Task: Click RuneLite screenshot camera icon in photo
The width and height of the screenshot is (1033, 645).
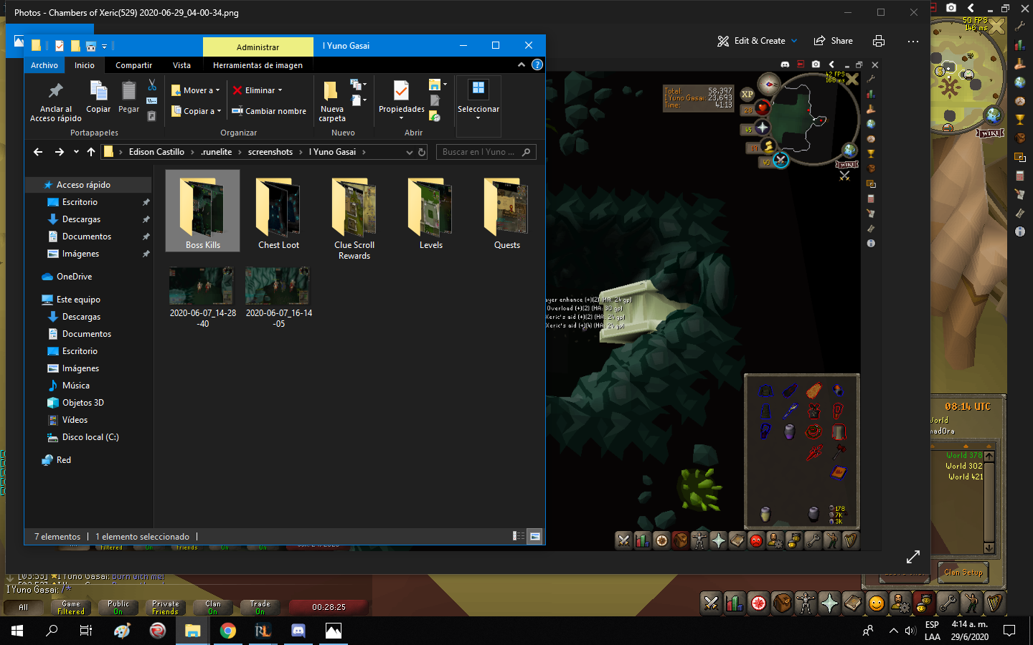Action: [816, 64]
